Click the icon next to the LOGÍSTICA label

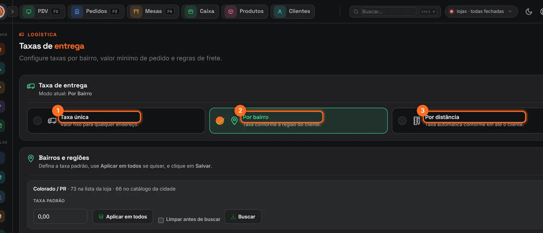(x=22, y=35)
